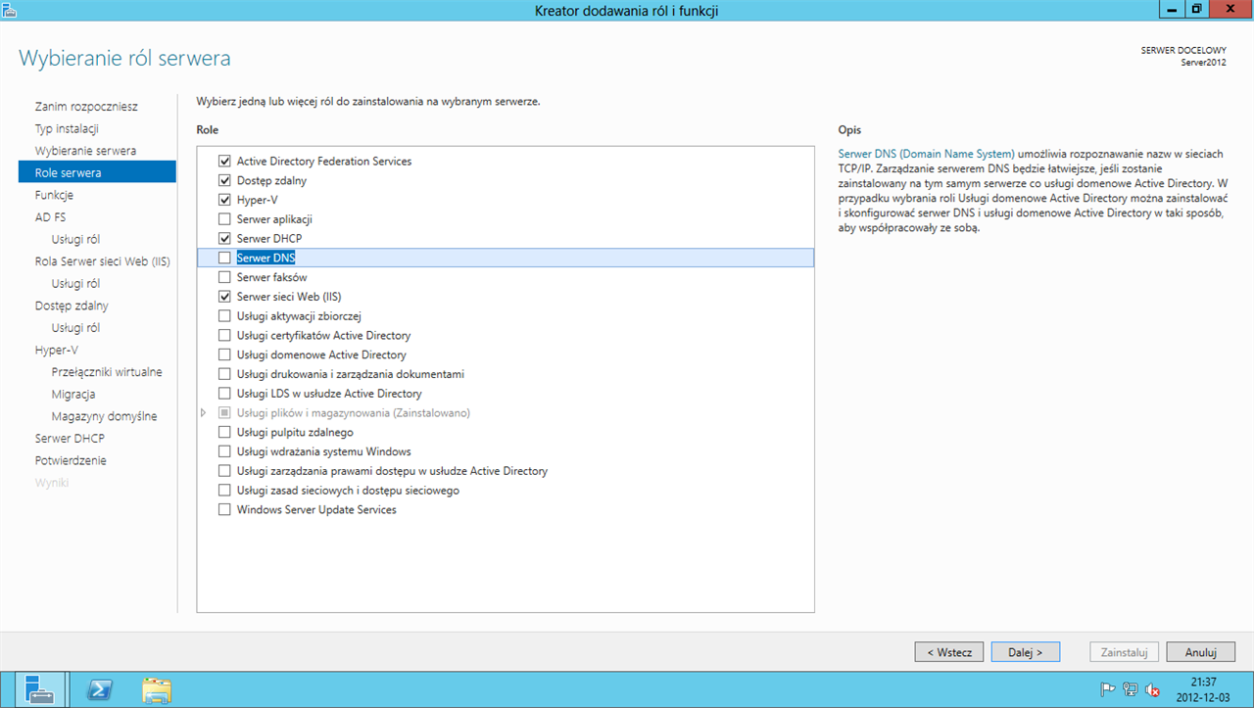This screenshot has width=1254, height=708.
Task: Check Usługi pulpitu zdalnego role
Action: tap(224, 432)
